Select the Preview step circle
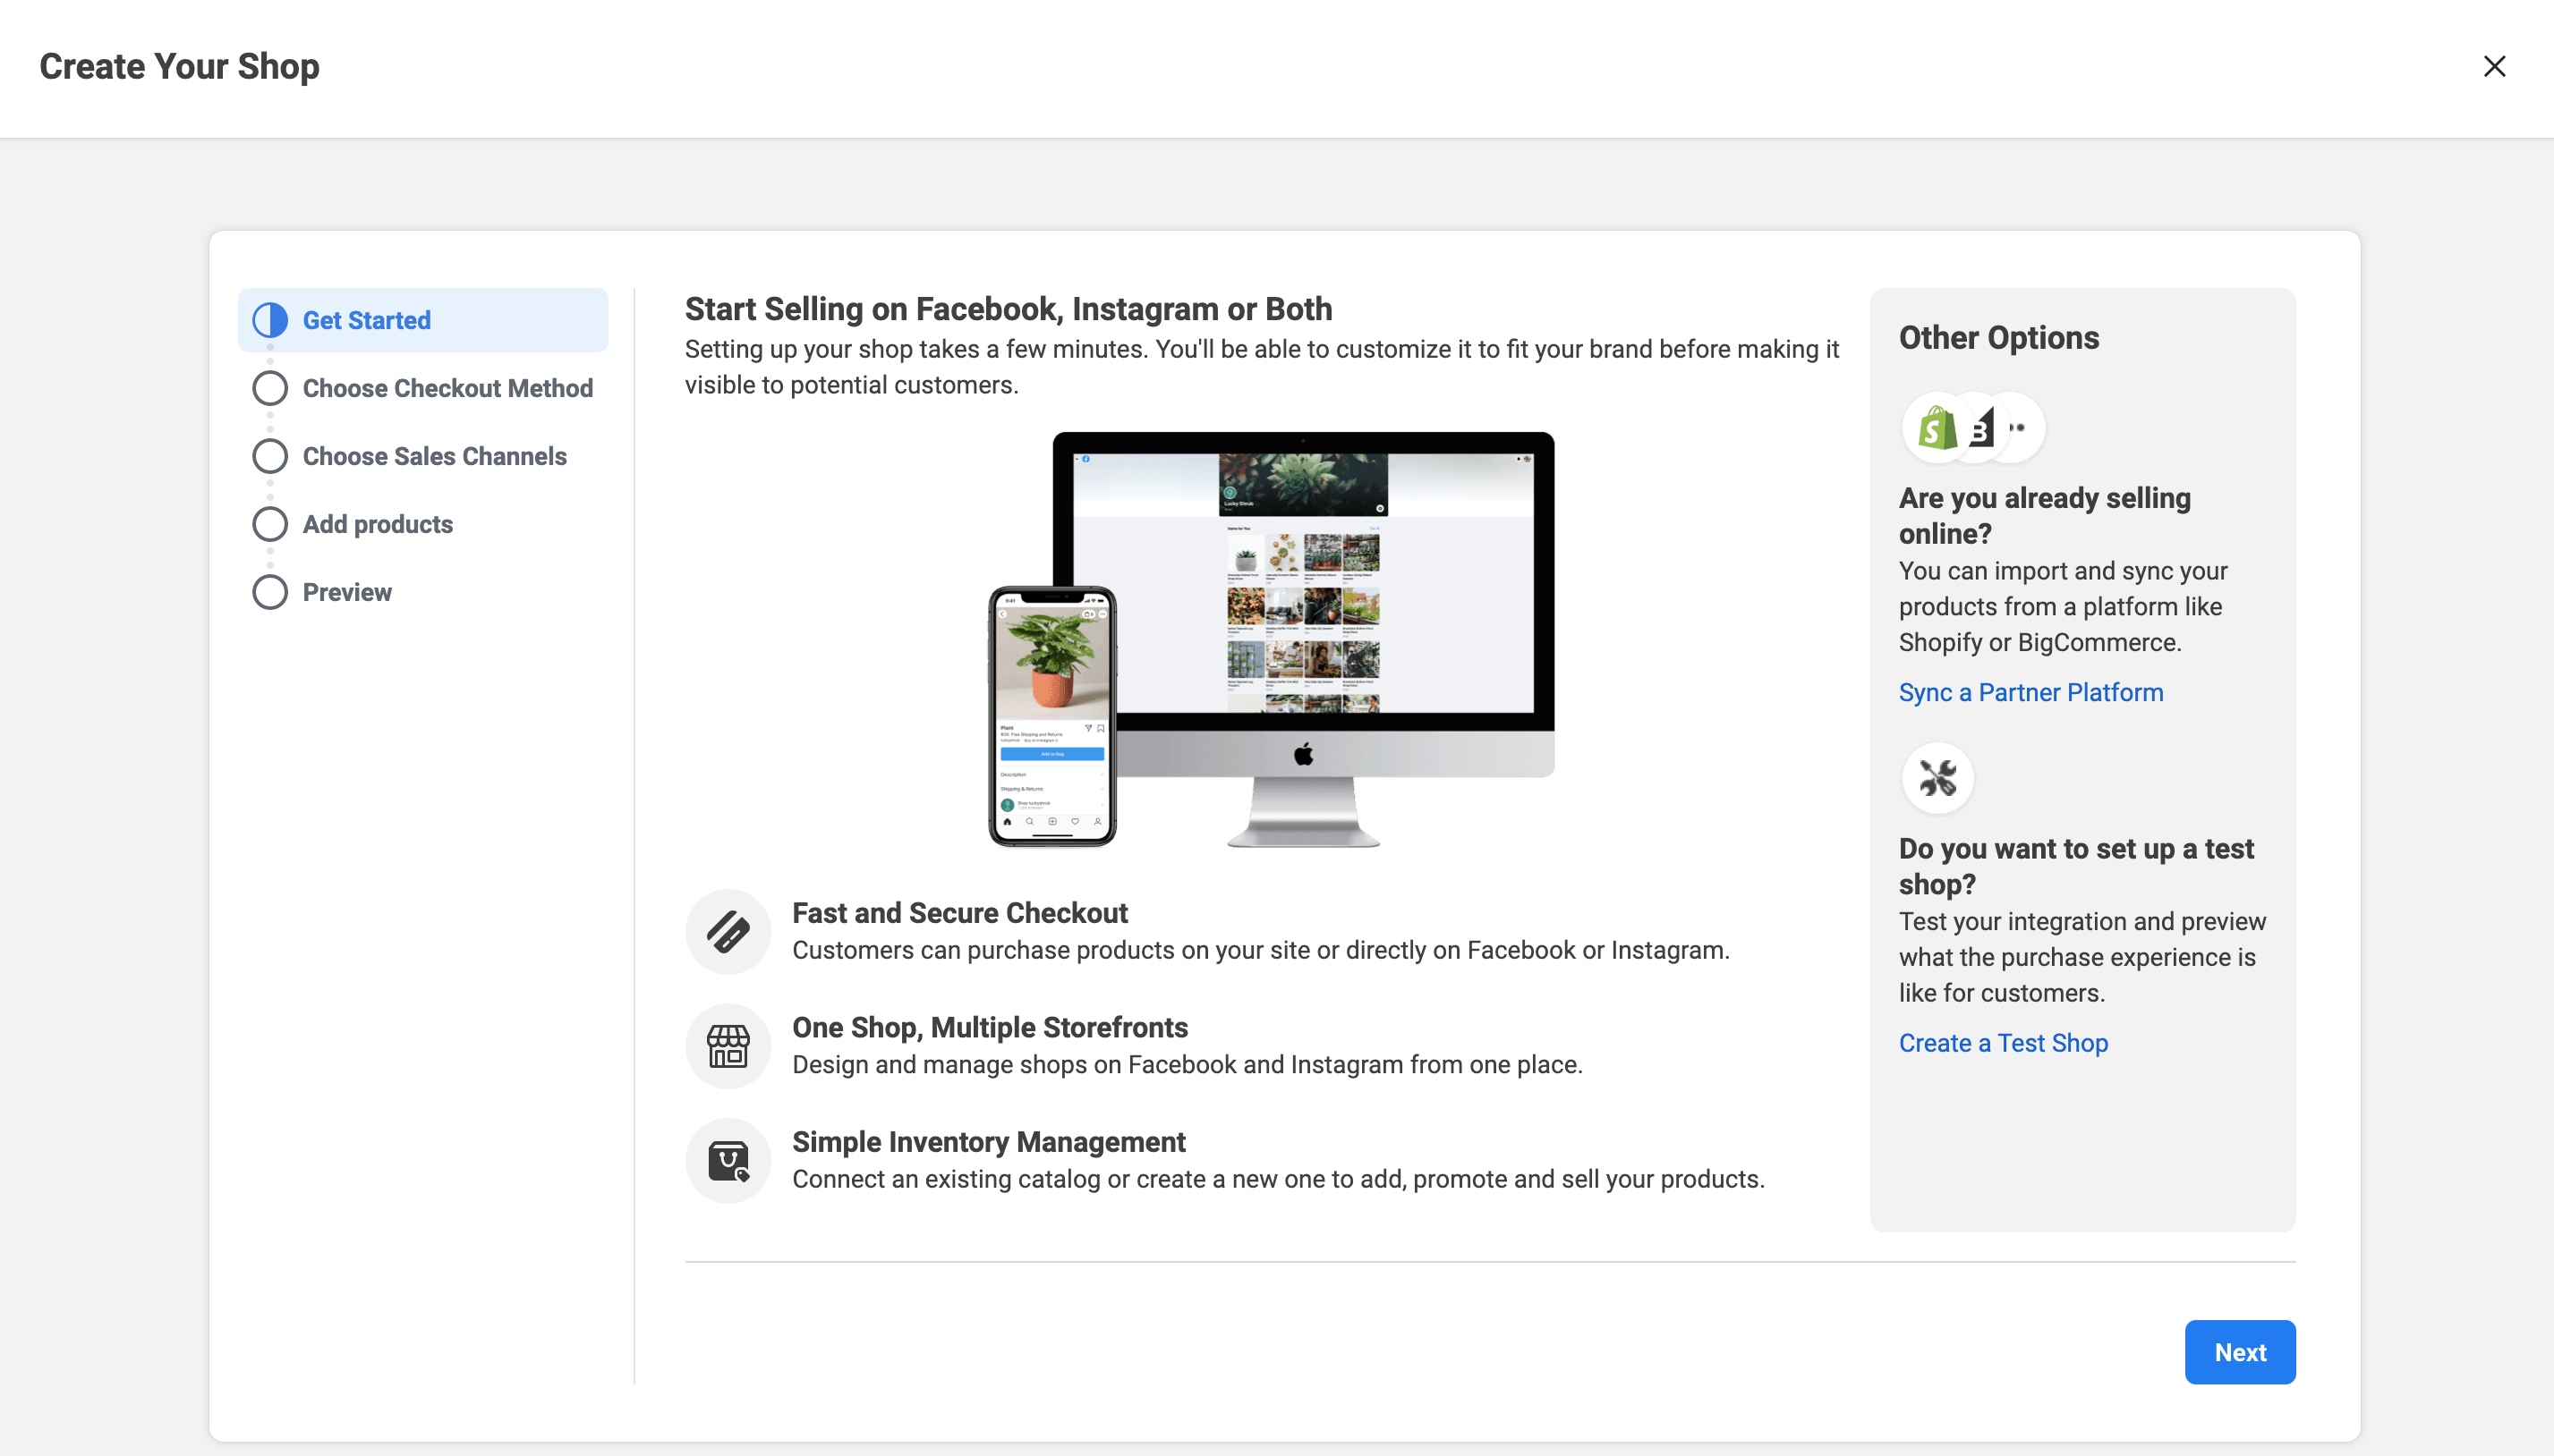 pyautogui.click(x=270, y=592)
